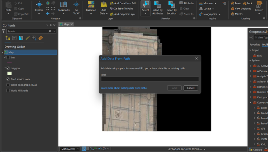Image resolution: width=268 pixels, height=152 pixels.
Task: Switch to List By Data Source
Action: (x=14, y=38)
